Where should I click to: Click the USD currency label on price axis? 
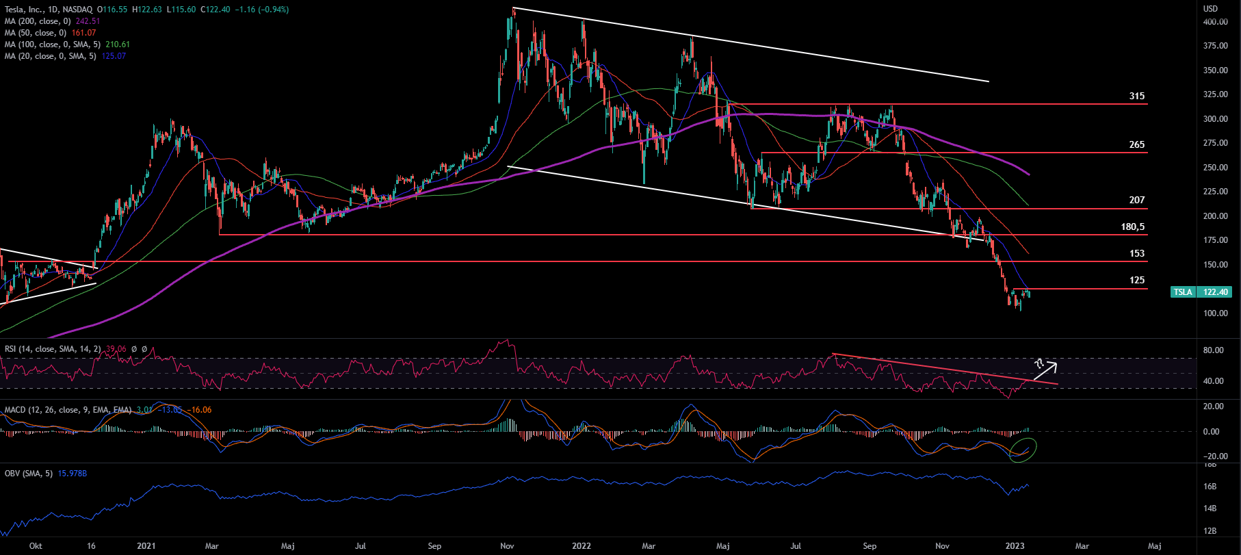[x=1210, y=9]
